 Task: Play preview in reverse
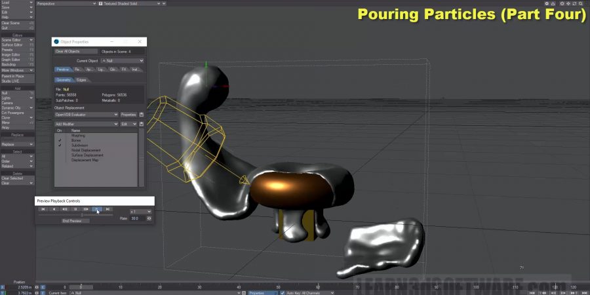(x=54, y=209)
